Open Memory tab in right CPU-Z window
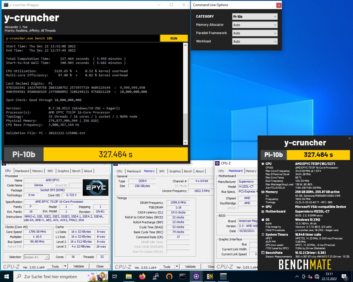The image size is (353, 282). (251, 171)
